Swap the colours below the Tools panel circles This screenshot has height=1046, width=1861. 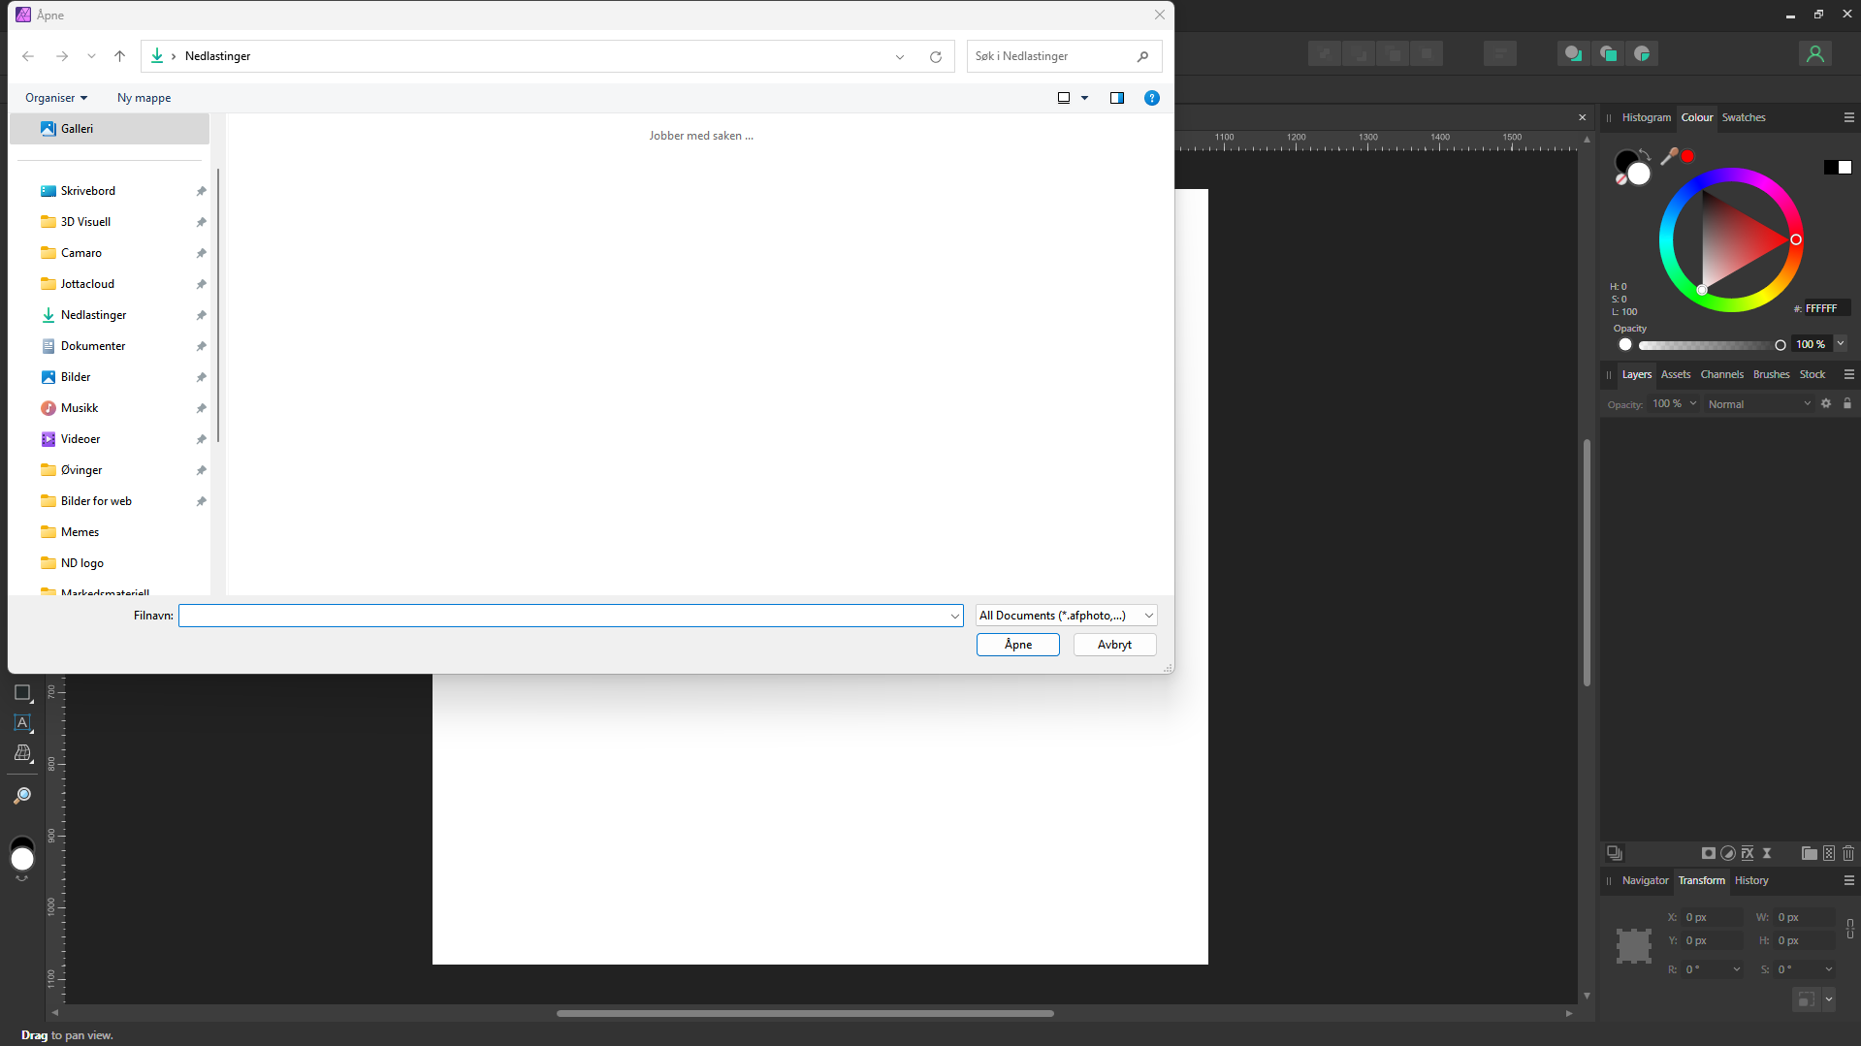point(21,878)
